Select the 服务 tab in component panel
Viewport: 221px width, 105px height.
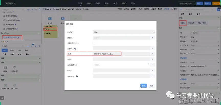(x=19, y=50)
